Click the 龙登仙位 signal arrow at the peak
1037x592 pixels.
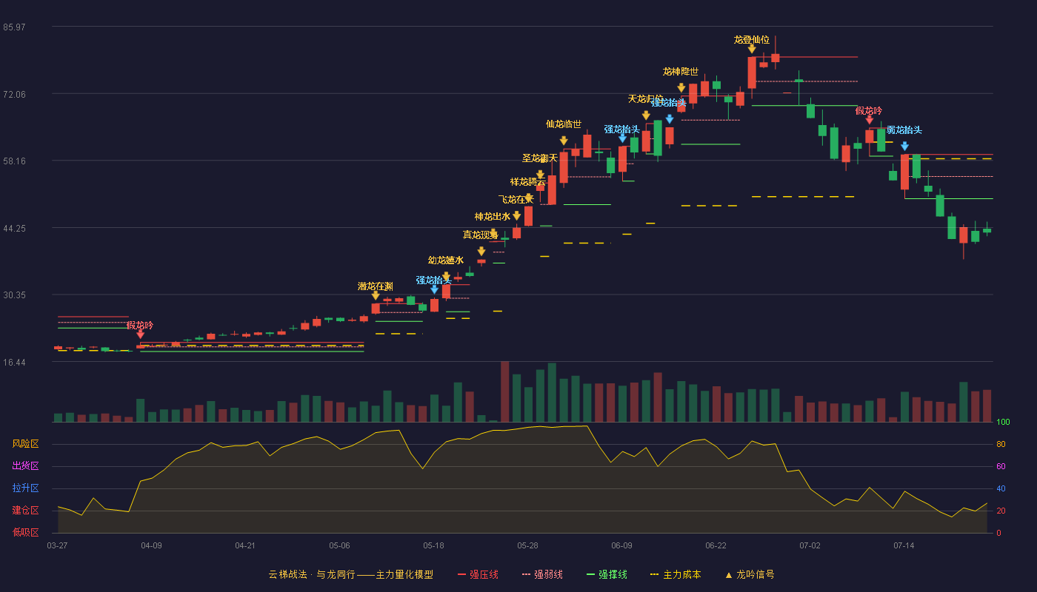tap(752, 49)
